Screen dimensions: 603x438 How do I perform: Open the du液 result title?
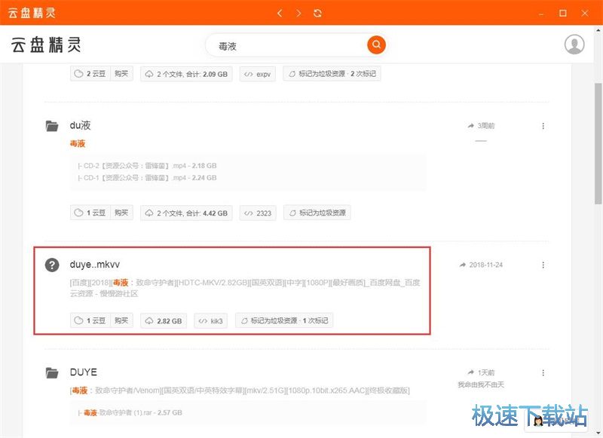tap(80, 125)
